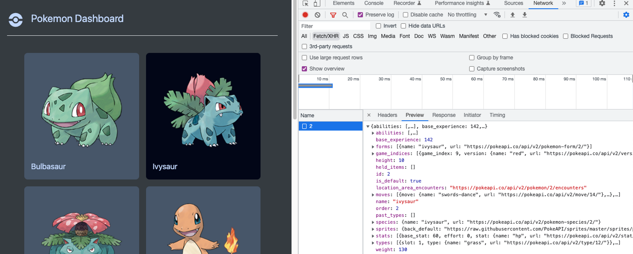Close the DevTools panel
633x254 pixels.
626,3
